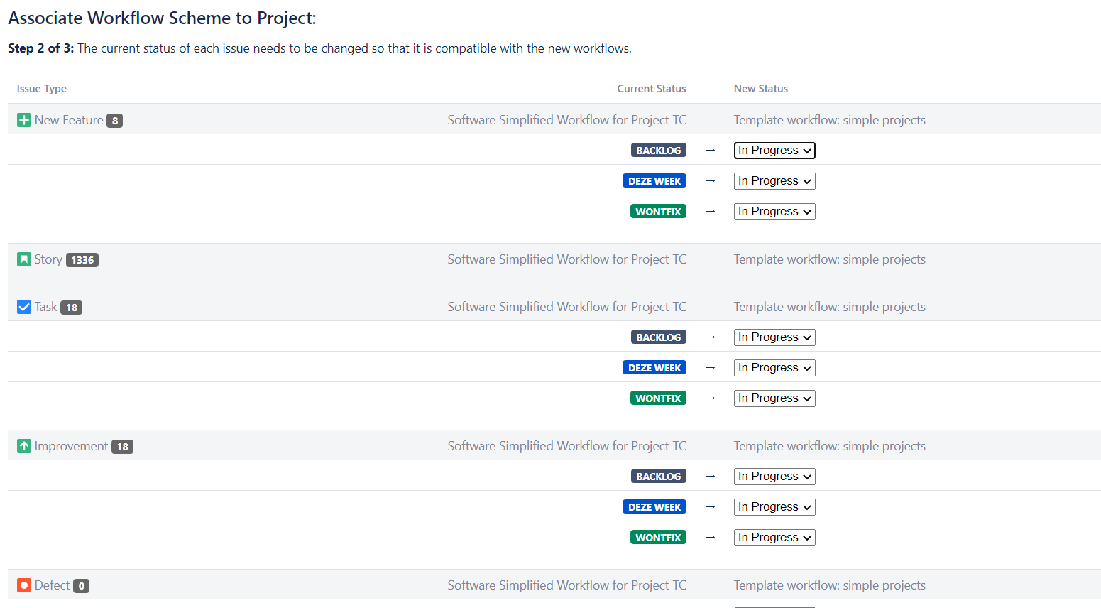Screen dimensions: 1101x608
Task: Click the Associate Workflow Scheme to Project heading
Action: coord(163,18)
